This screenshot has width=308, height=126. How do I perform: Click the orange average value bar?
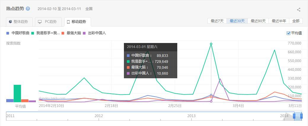click(x=25, y=101)
